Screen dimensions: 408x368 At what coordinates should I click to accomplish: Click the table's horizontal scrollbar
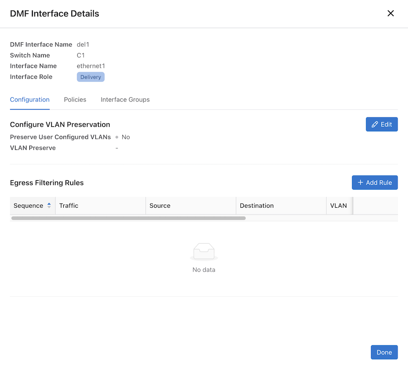click(x=128, y=218)
